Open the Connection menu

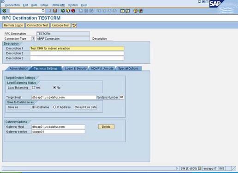tap(12, 5)
